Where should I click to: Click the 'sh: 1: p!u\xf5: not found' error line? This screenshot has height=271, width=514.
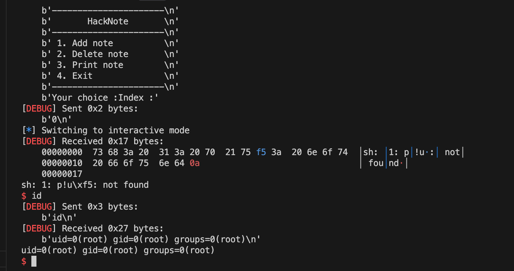tap(85, 185)
